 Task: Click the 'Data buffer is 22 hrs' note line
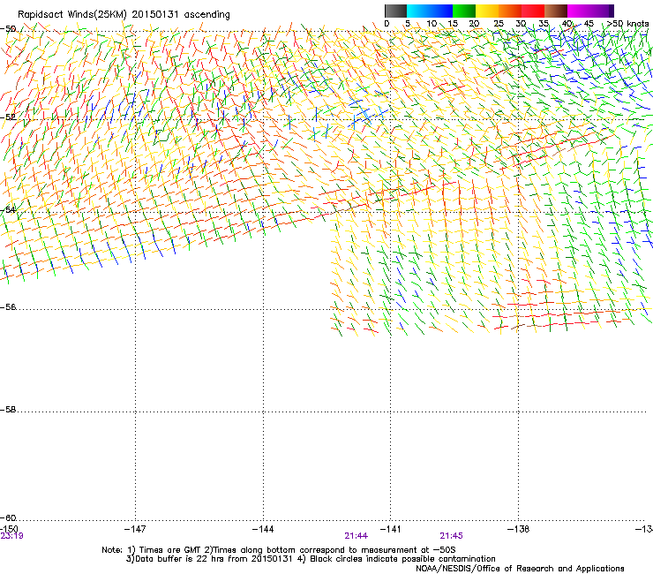(x=311, y=559)
